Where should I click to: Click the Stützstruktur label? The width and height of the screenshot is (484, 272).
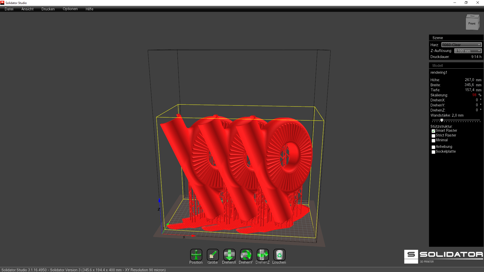[441, 126]
